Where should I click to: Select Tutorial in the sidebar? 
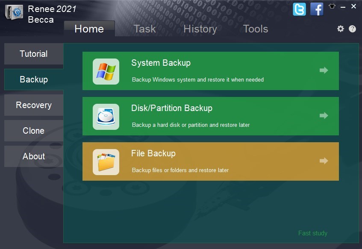coord(34,54)
